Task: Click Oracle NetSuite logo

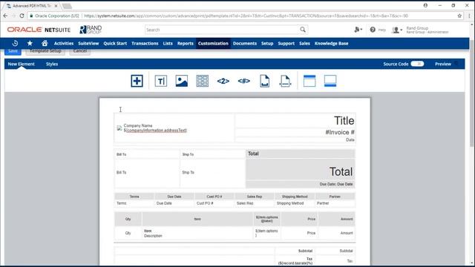Action: tap(39, 30)
